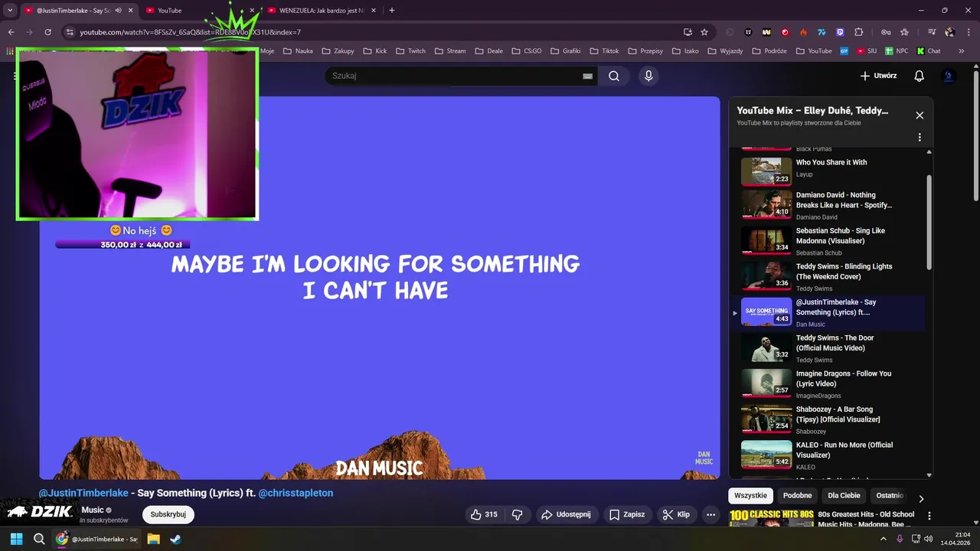Open the Chrome profile avatar
Image resolution: width=980 pixels, height=551 pixels.
pos(950,32)
